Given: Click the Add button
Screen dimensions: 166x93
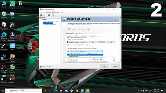Looking at the screenshot, I should point(93,42).
